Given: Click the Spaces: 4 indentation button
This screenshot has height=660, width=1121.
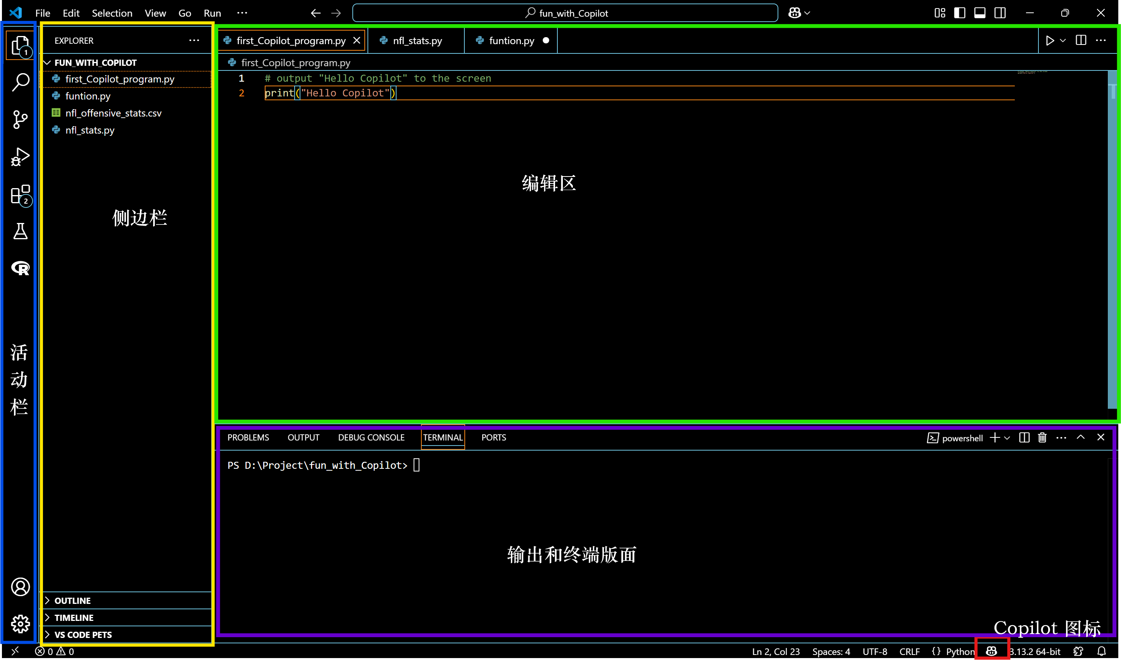Looking at the screenshot, I should tap(831, 651).
